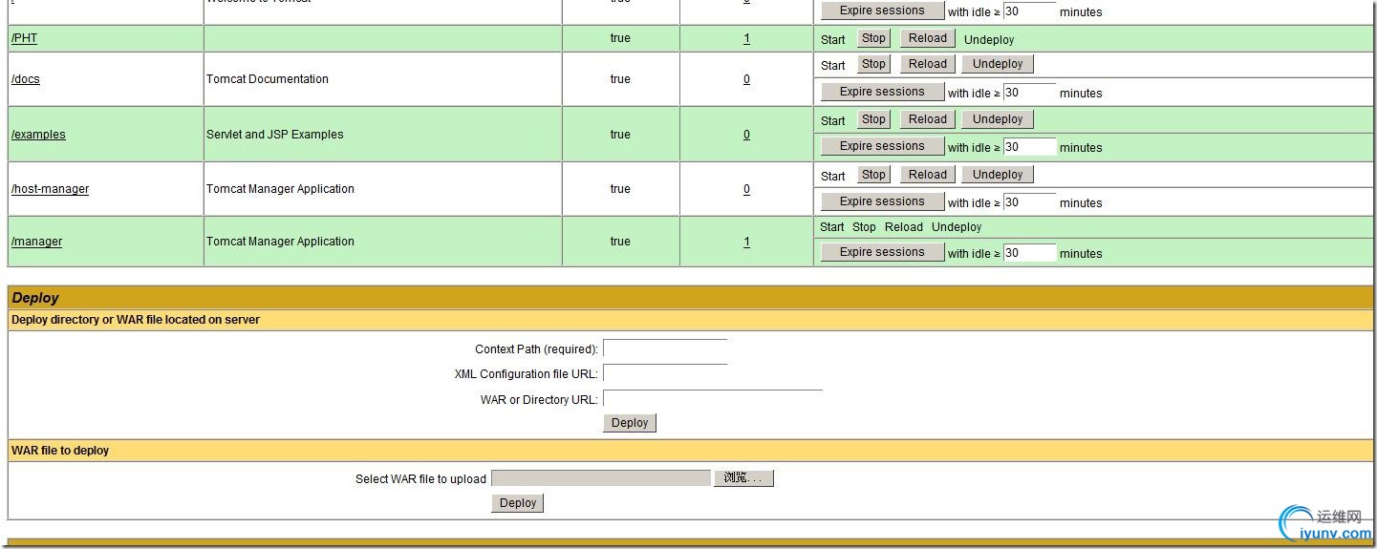Viewport: 1377px width, 549px height.
Task: Click 'Tomcat Manager Application' in the /host-manager row
Action: [281, 189]
